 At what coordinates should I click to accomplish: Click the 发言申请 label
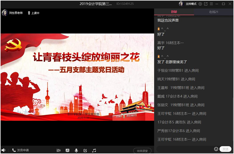click(23, 150)
